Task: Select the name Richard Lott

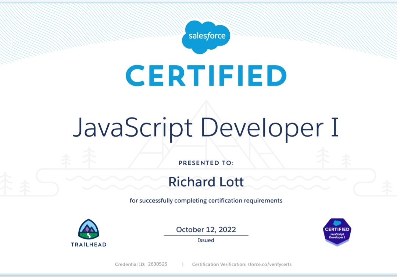Action: [206, 182]
